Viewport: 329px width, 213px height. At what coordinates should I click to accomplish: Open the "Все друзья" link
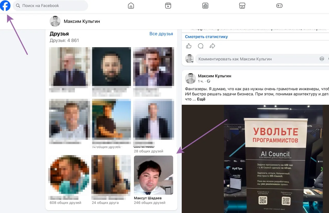tap(161, 34)
